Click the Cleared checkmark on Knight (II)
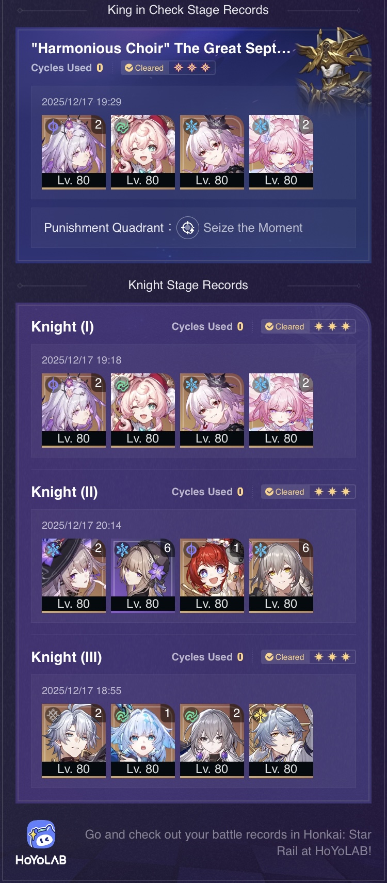Screen dimensions: 387x883 click(x=269, y=492)
